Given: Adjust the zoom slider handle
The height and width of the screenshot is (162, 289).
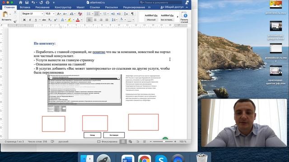Looking at the screenshot, I should pos(164,141).
